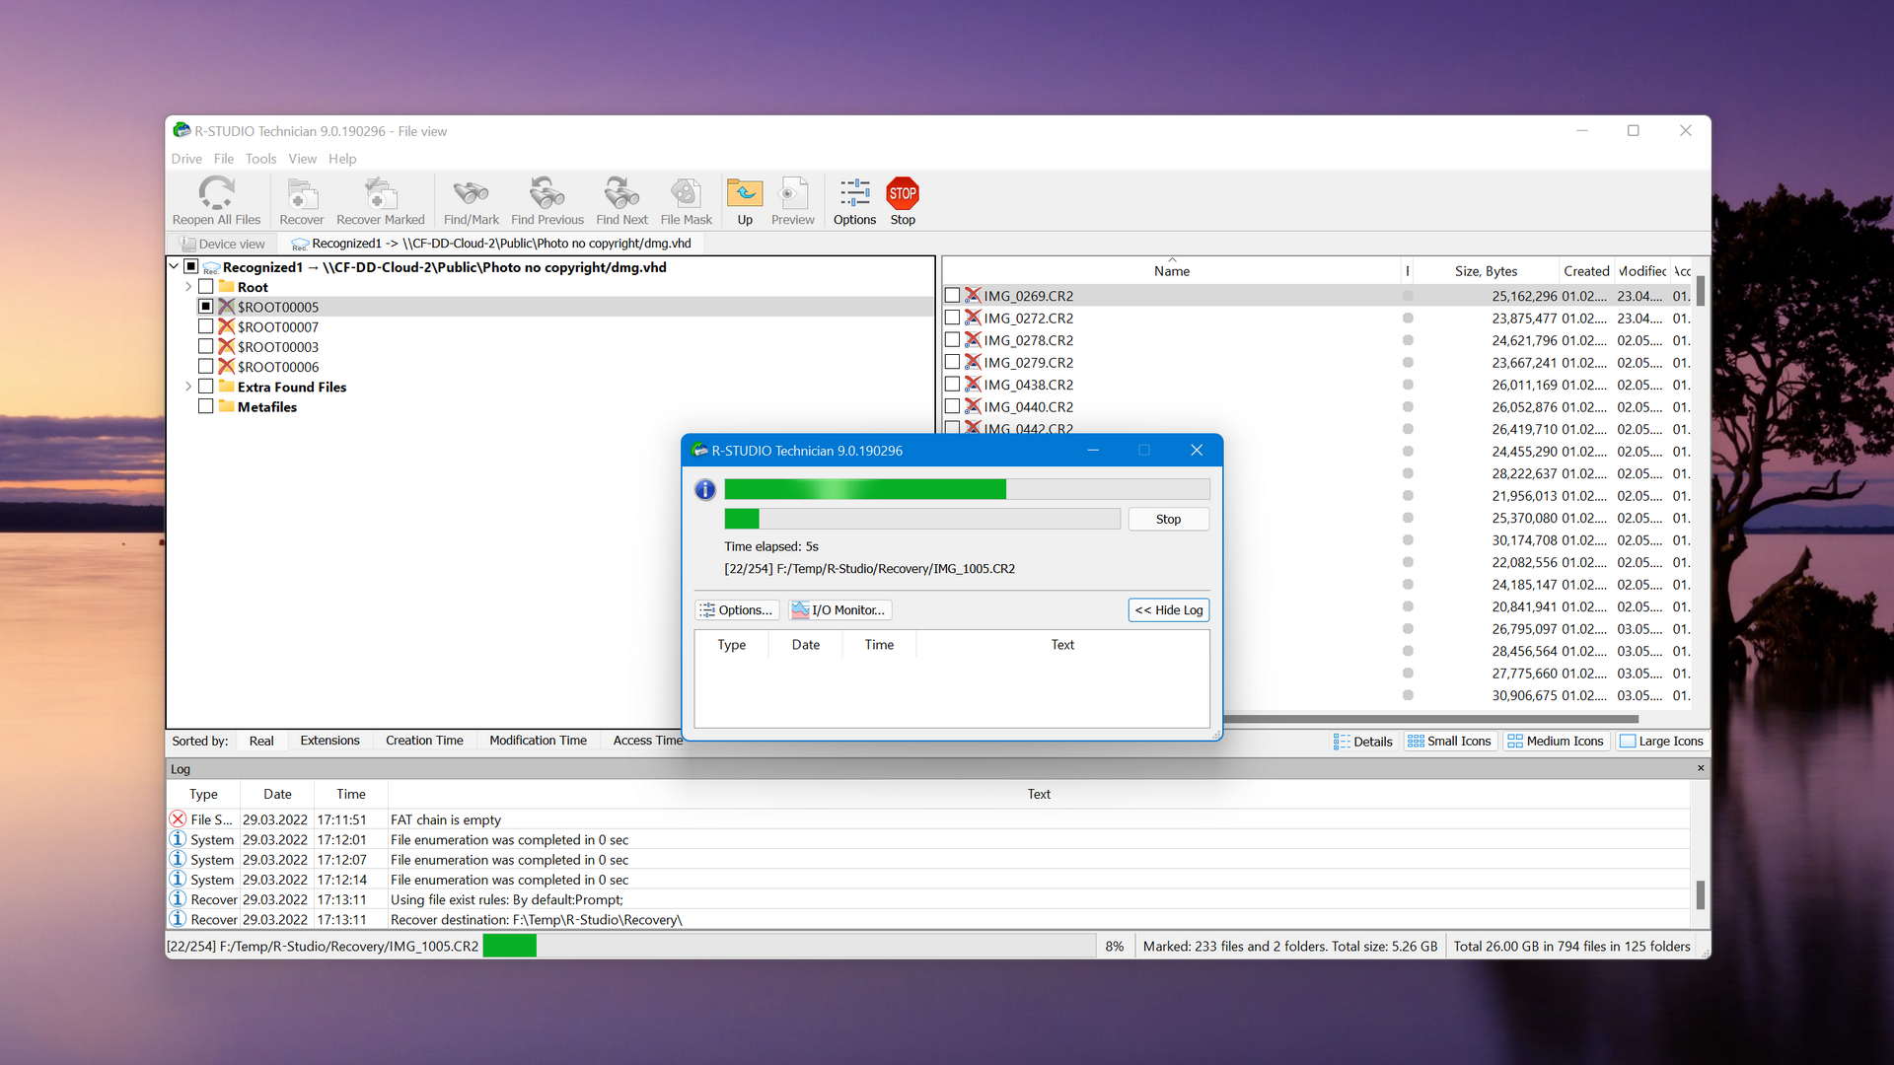The height and width of the screenshot is (1065, 1894).
Task: Open the Drive menu
Action: coord(186,159)
